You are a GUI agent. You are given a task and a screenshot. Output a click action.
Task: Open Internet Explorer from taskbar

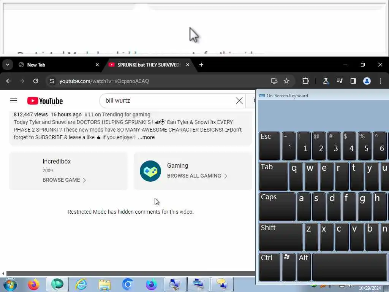point(81,284)
